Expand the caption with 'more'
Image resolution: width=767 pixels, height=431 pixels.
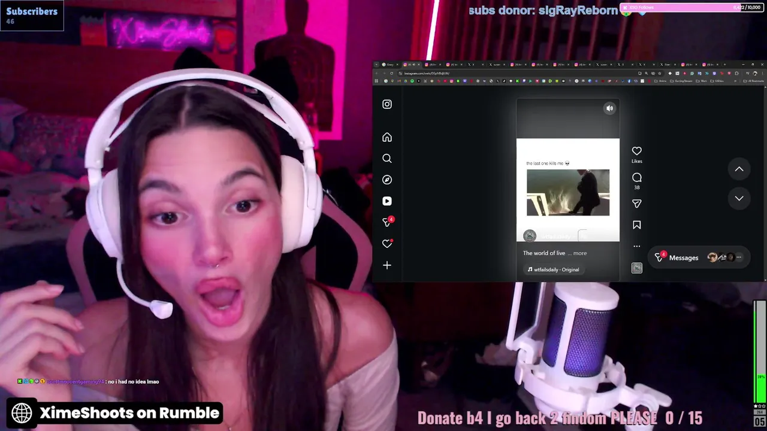point(580,253)
